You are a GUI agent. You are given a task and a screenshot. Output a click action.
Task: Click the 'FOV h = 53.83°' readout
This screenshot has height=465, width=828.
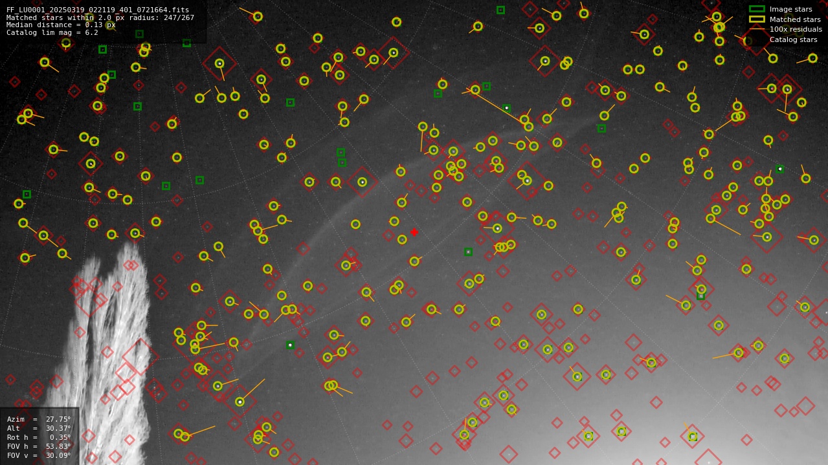[x=39, y=446]
